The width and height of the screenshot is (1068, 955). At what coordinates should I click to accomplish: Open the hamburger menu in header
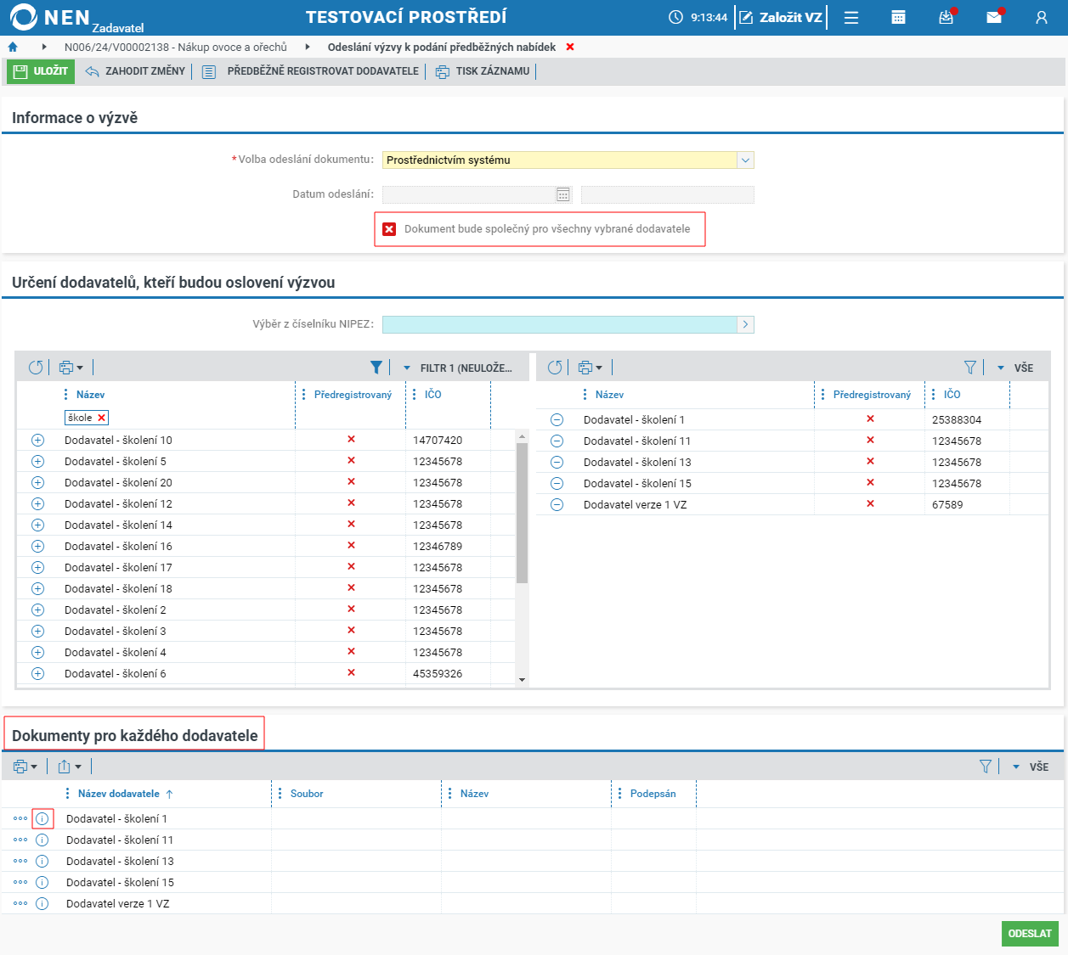(x=851, y=17)
